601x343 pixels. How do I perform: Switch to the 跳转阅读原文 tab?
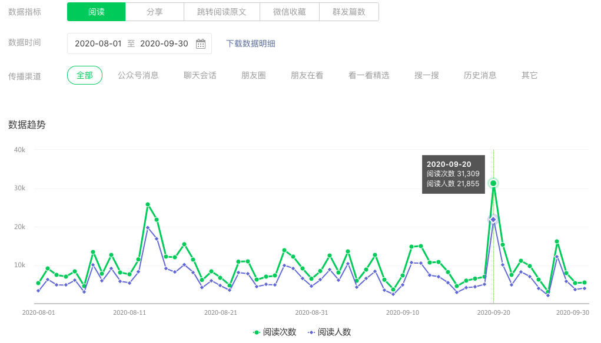tap(221, 12)
